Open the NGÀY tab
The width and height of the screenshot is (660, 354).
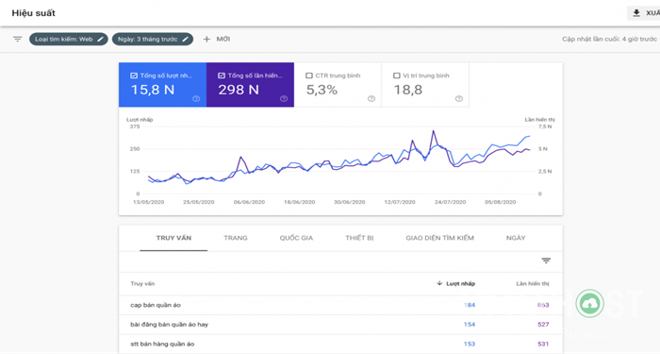(516, 238)
